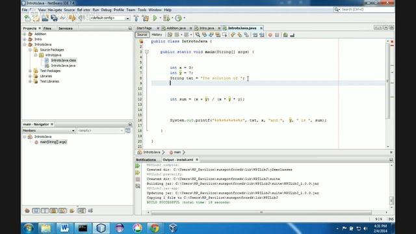Image resolution: width=416 pixels, height=234 pixels.
Task: Click the New File toolbar icon
Action: pos(27,18)
